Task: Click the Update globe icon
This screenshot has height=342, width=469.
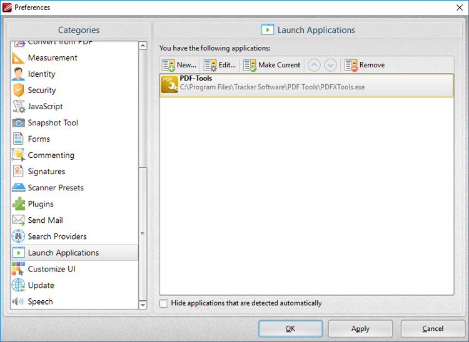Action: click(18, 285)
